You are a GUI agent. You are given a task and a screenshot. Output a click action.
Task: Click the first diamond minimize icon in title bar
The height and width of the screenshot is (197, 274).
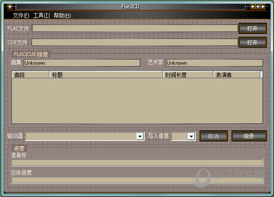[x=253, y=7]
